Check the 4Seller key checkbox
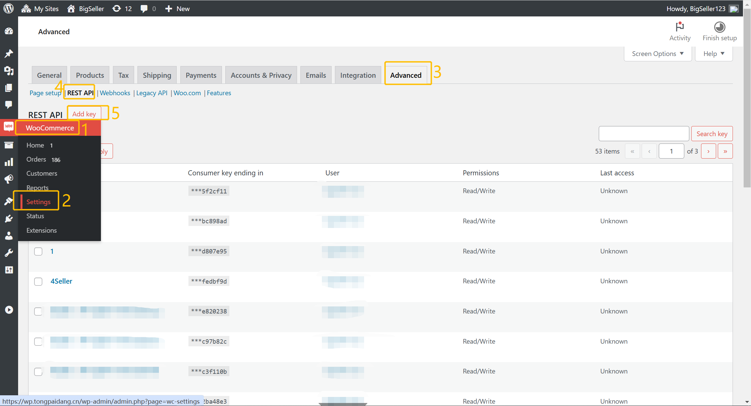751x406 pixels. pyautogui.click(x=38, y=281)
